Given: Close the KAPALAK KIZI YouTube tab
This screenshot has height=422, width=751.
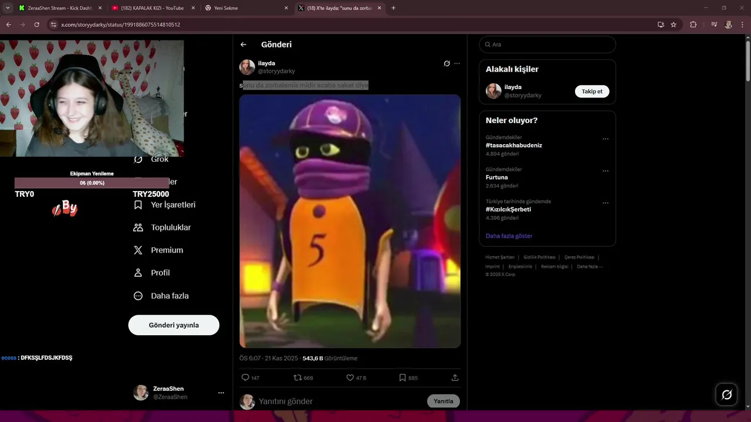Looking at the screenshot, I should (x=193, y=8).
